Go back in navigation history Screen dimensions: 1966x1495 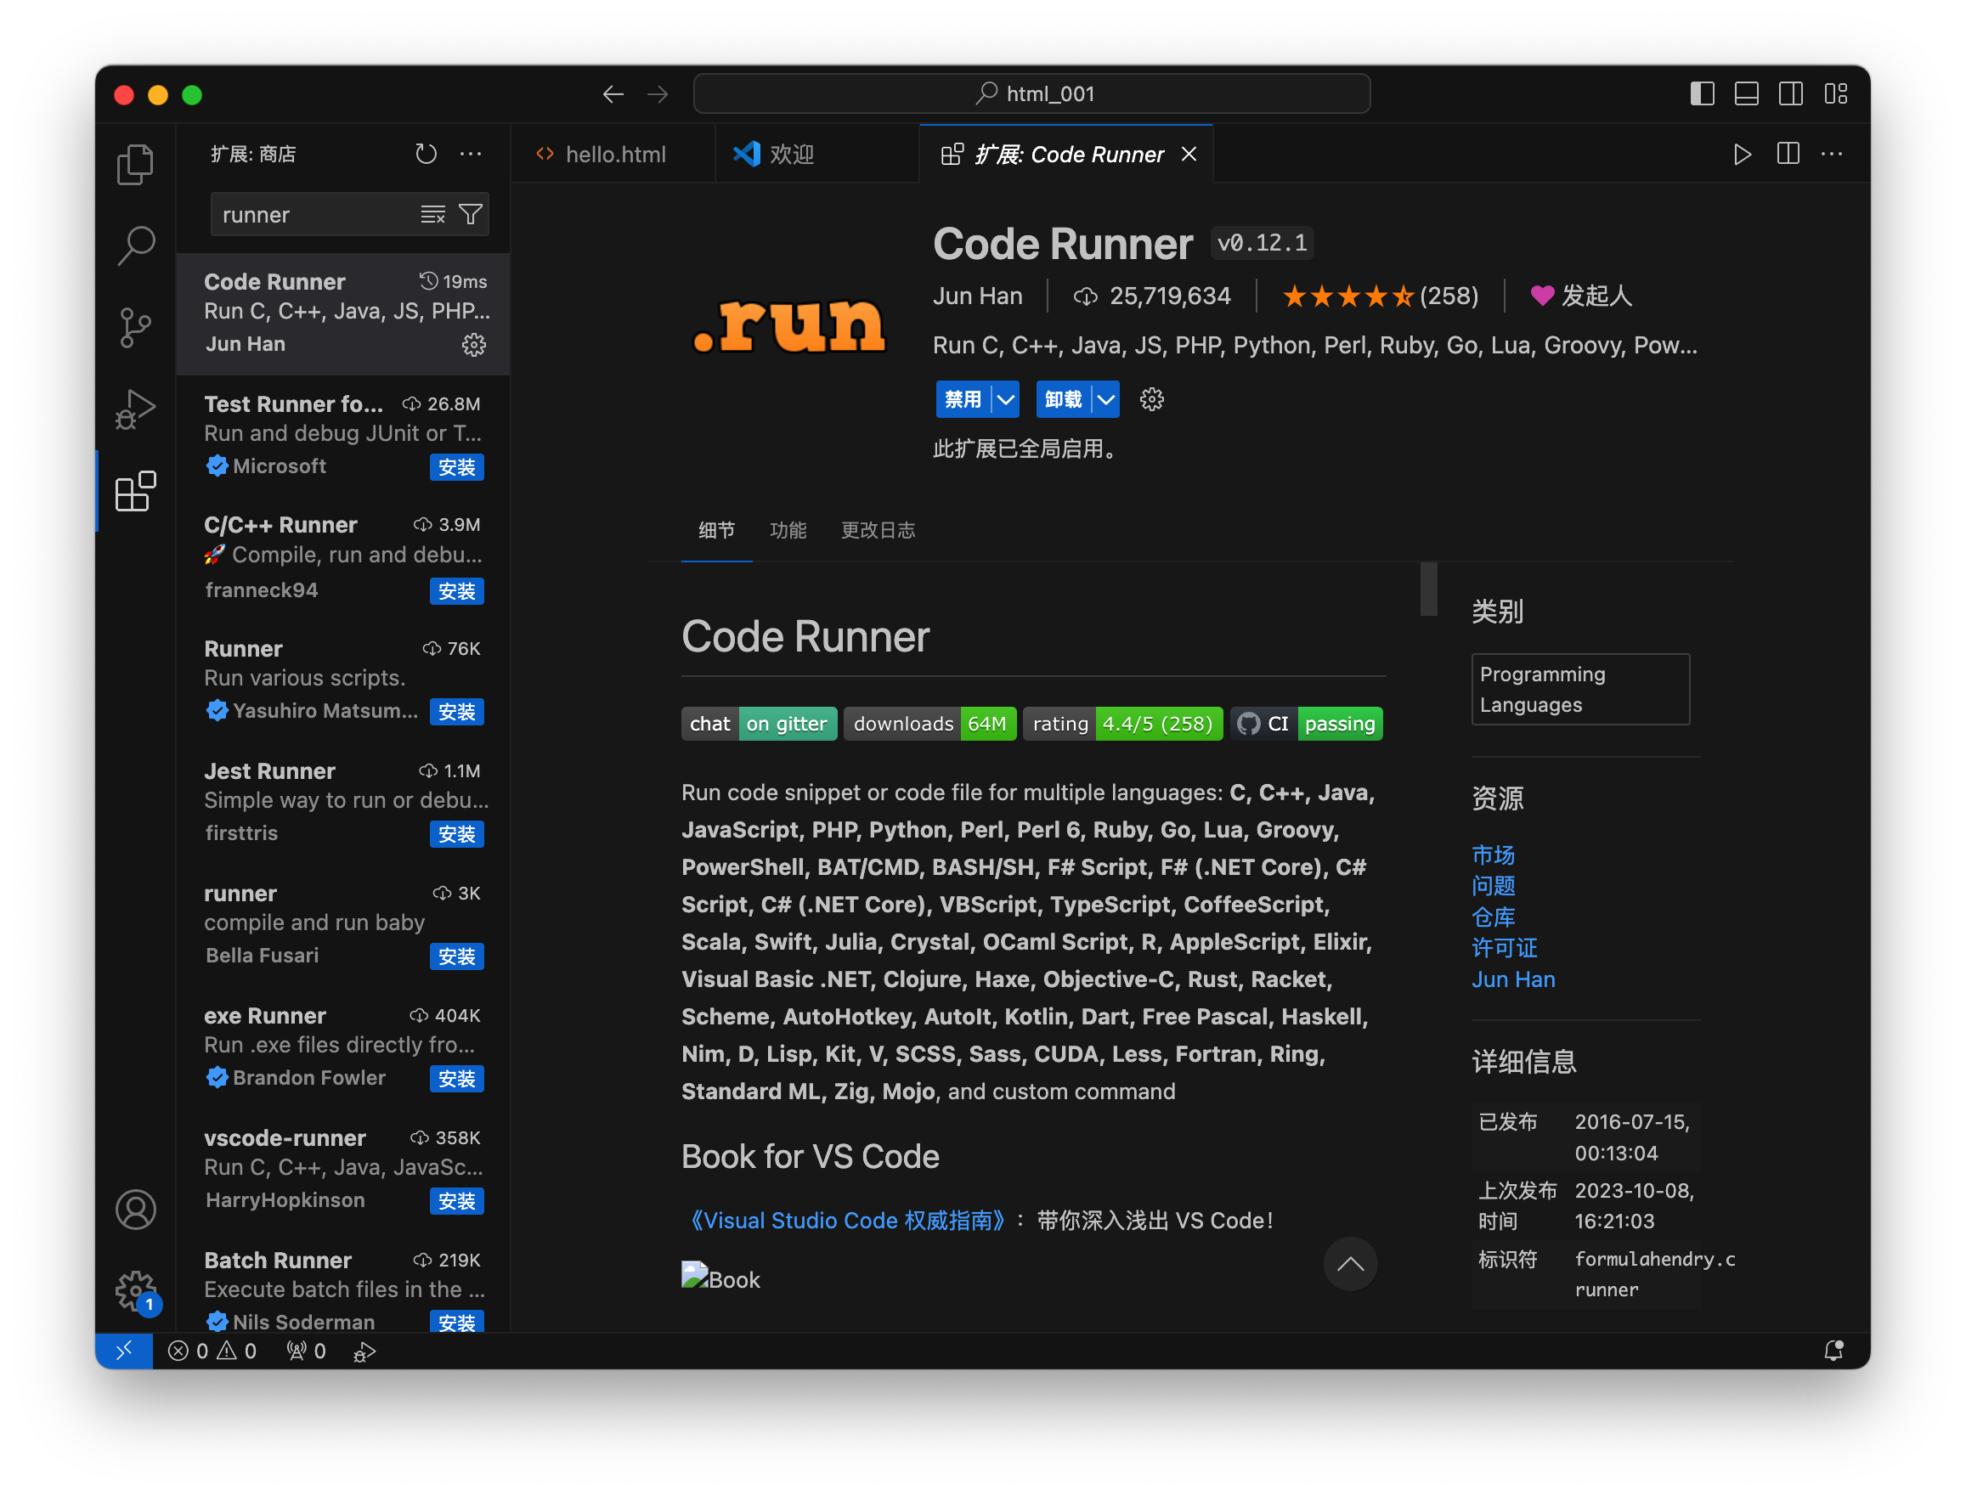[x=613, y=94]
